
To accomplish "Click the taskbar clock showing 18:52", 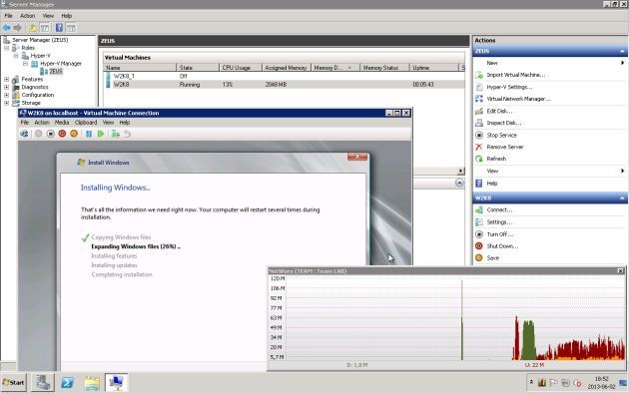I will tap(601, 383).
